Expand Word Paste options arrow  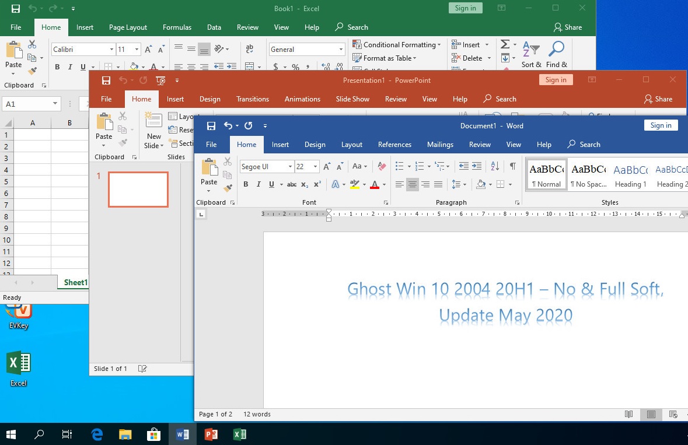coord(208,191)
